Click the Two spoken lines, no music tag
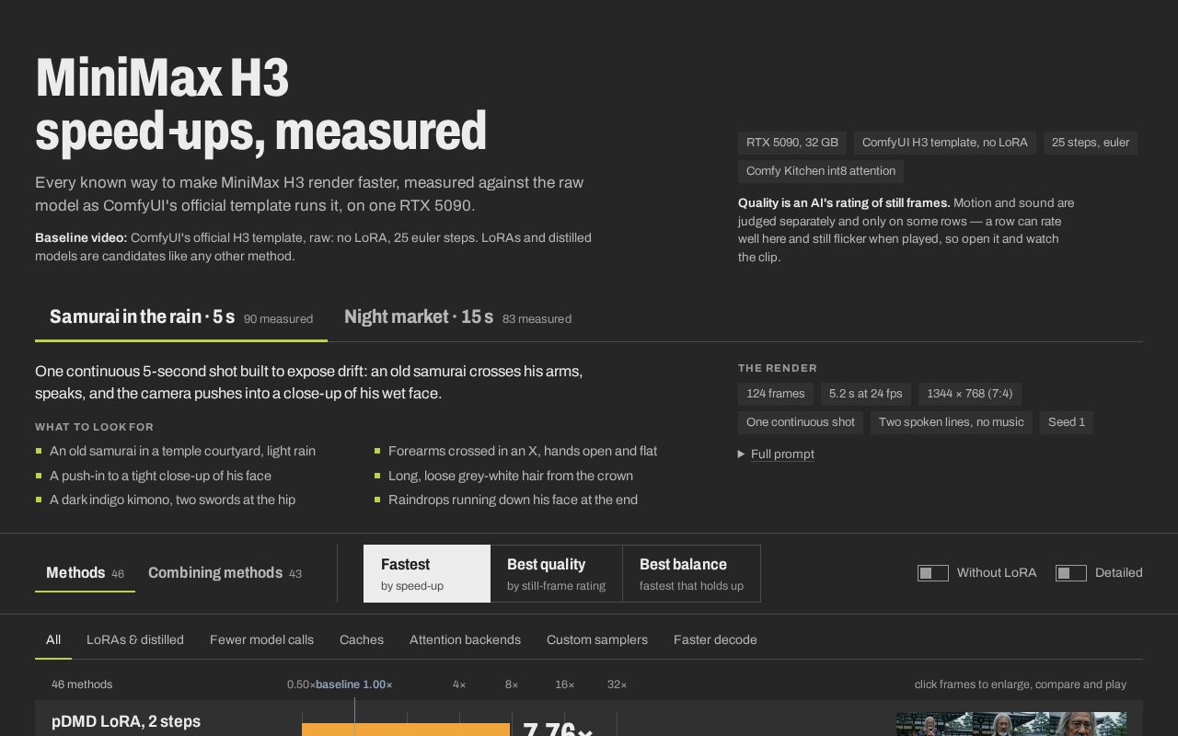 pyautogui.click(x=952, y=422)
